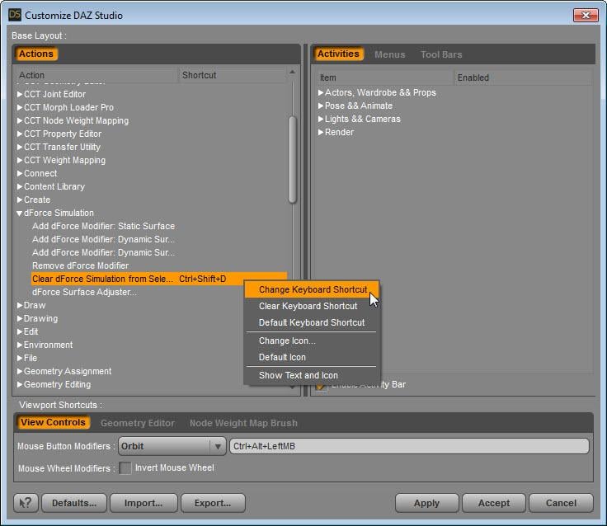
Task: Click the What's This help icon button
Action: tap(26, 503)
